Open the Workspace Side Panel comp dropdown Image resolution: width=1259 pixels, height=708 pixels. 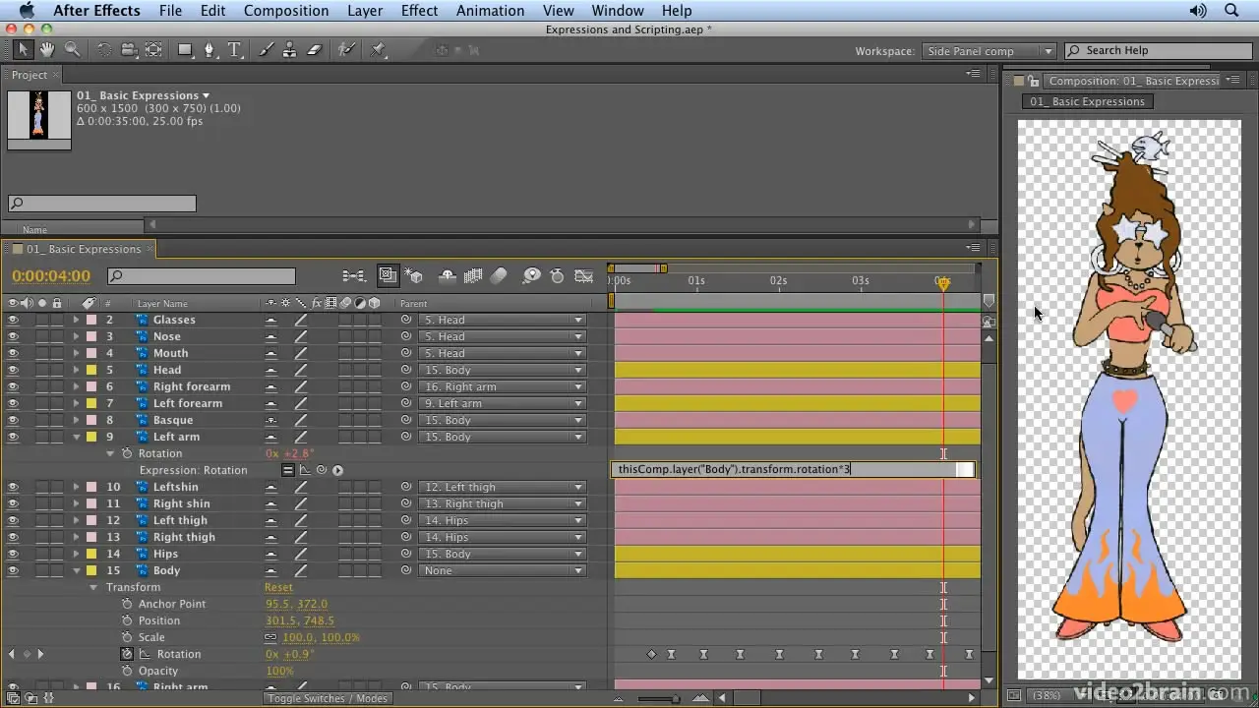tap(988, 51)
